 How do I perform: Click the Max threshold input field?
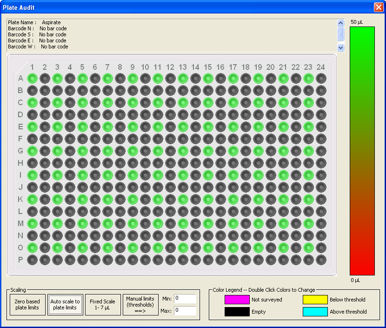click(185, 311)
